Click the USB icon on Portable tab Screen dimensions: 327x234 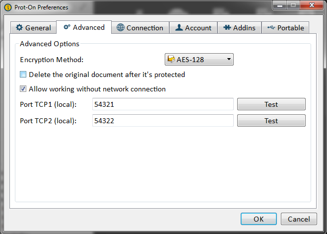coord(271,28)
